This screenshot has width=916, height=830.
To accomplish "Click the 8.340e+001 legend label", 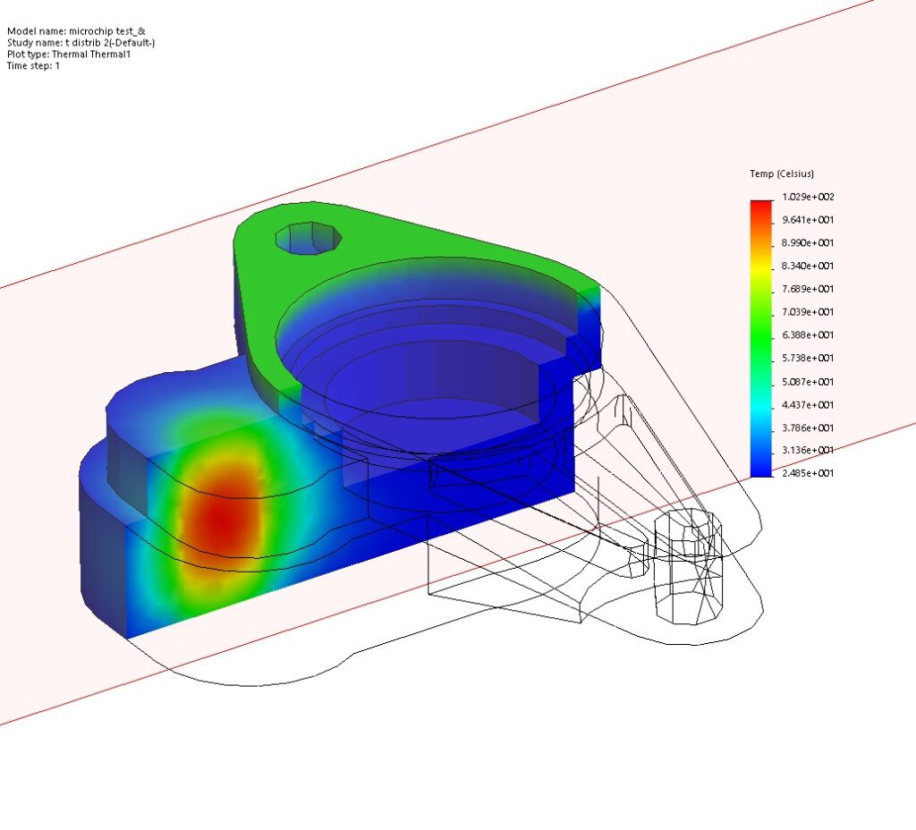I will [808, 266].
